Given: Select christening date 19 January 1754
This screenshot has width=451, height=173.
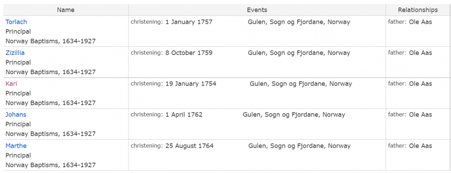Looking at the screenshot, I should 191,84.
